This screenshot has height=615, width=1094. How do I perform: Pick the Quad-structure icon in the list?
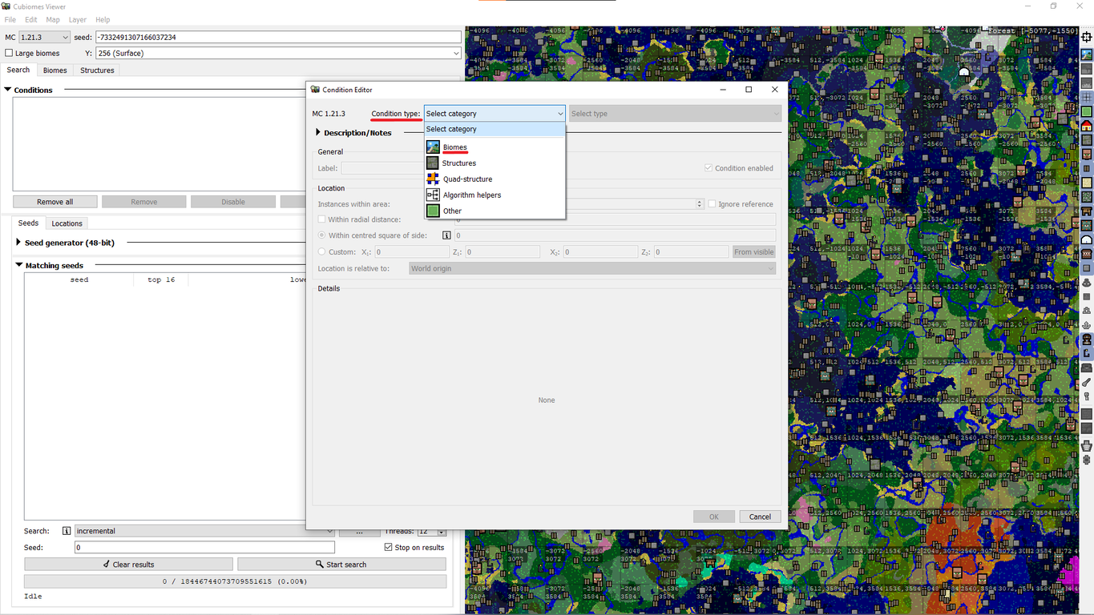click(x=433, y=179)
